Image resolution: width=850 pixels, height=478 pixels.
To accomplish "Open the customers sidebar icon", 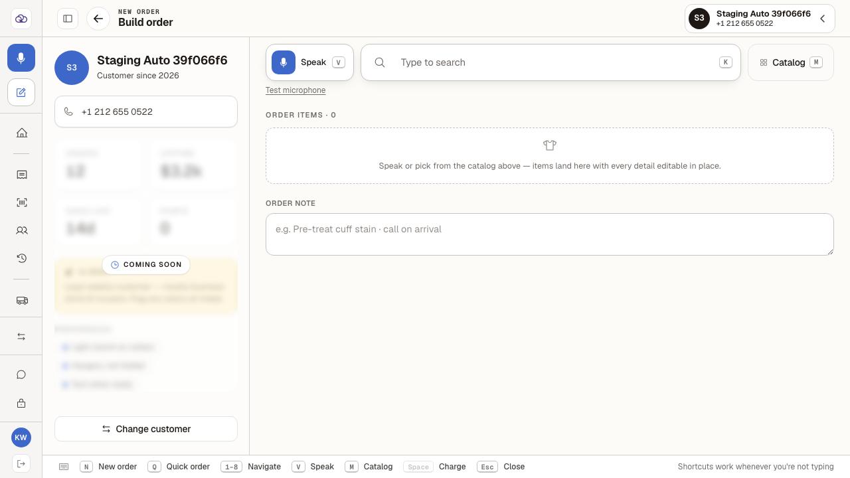I will [21, 230].
